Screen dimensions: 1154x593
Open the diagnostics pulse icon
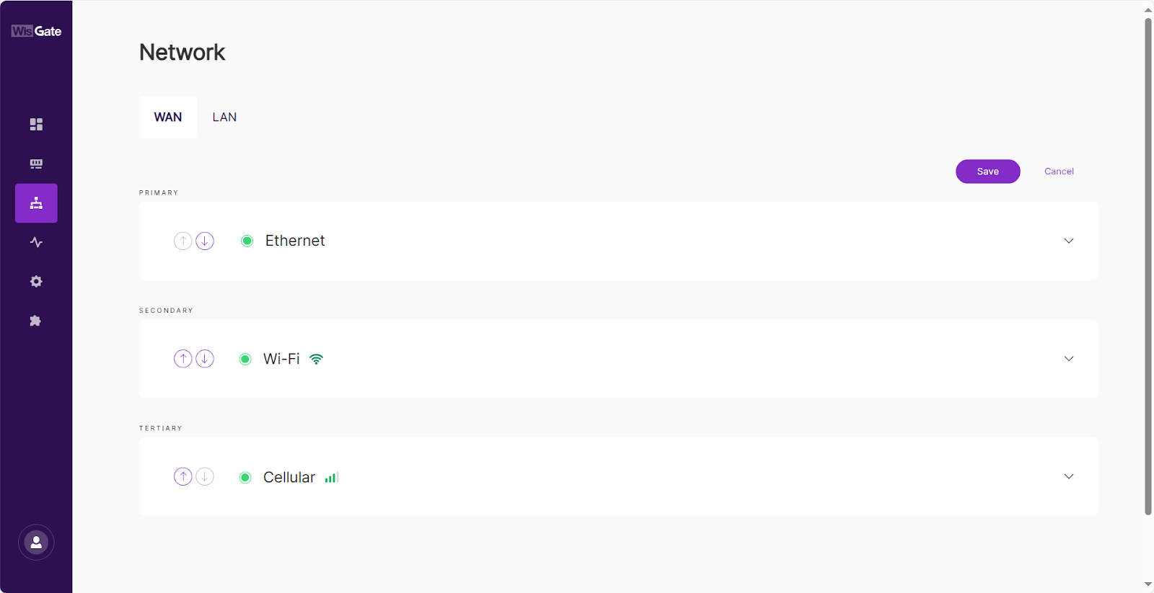[36, 243]
